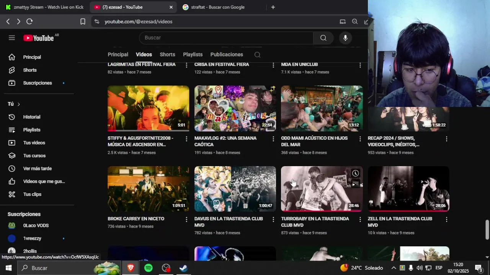Reload the current page
Screen dimensions: 490x275
pyautogui.click(x=29, y=22)
